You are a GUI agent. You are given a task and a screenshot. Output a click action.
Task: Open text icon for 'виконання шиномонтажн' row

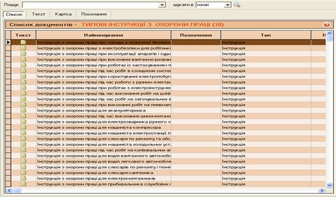23,116
